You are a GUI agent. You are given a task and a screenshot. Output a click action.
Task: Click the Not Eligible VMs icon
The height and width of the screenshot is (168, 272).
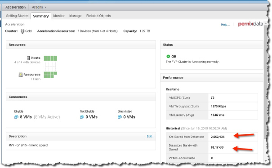click(82, 117)
